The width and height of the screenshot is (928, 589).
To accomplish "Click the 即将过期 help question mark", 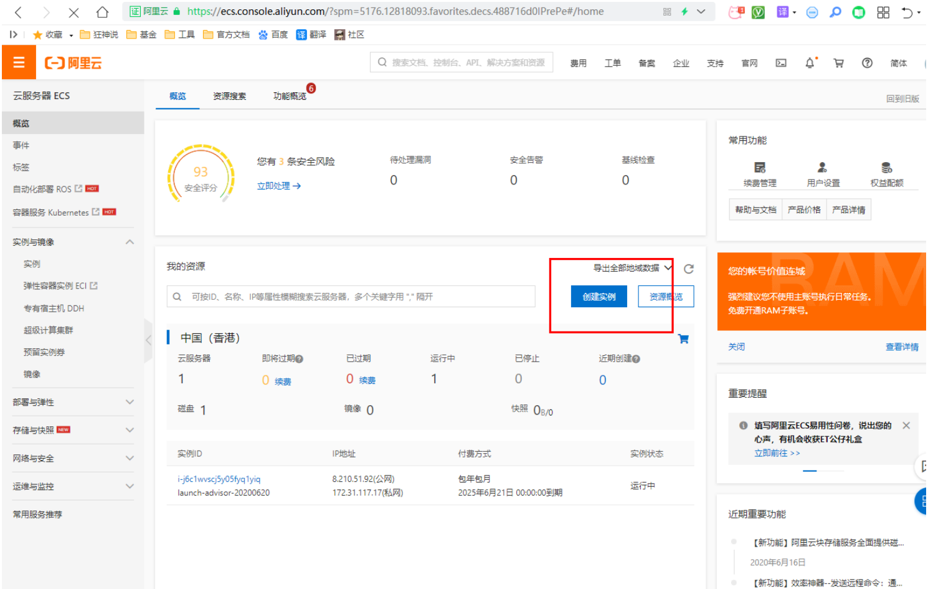I will [299, 359].
